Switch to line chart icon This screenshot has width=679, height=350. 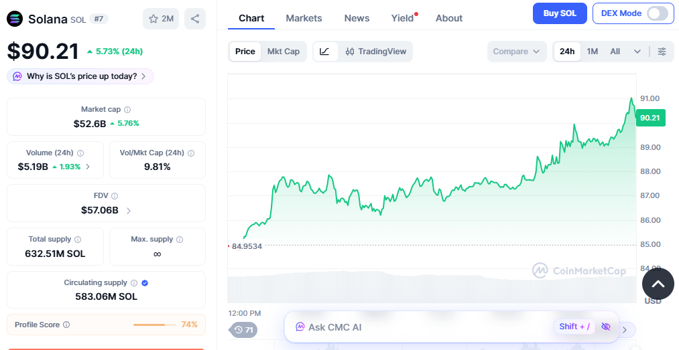[325, 52]
